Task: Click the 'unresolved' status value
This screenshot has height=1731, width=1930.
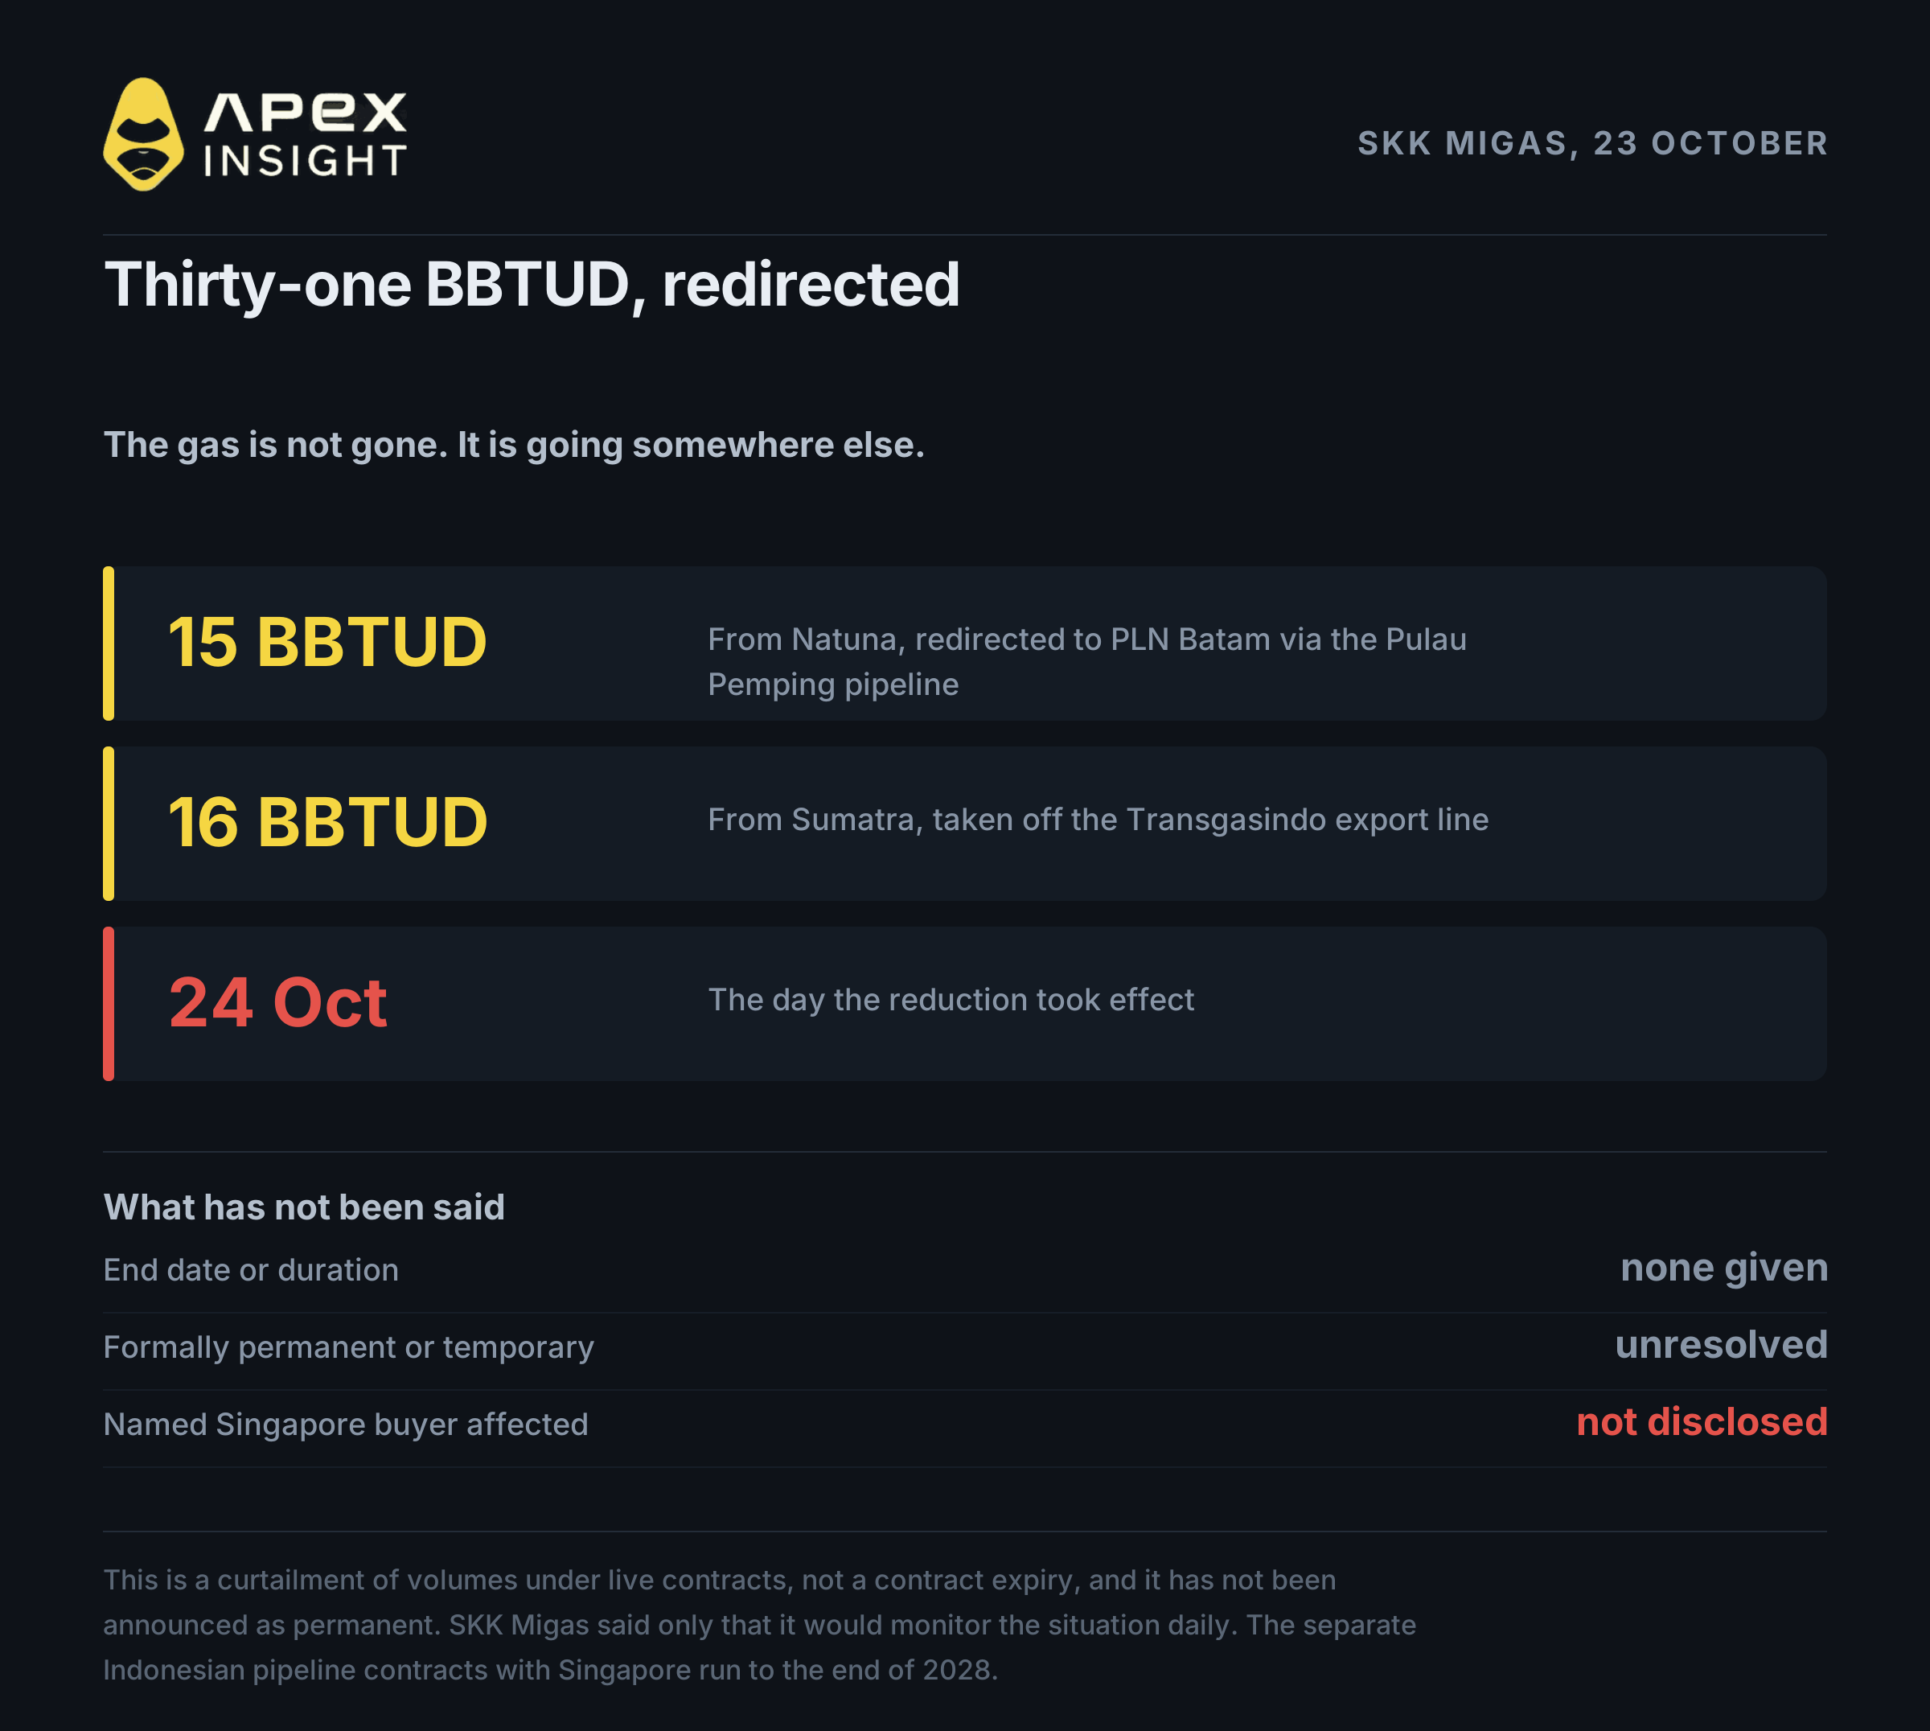Action: 1721,1345
